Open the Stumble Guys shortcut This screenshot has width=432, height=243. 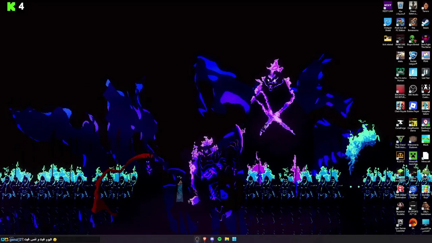tap(426, 192)
